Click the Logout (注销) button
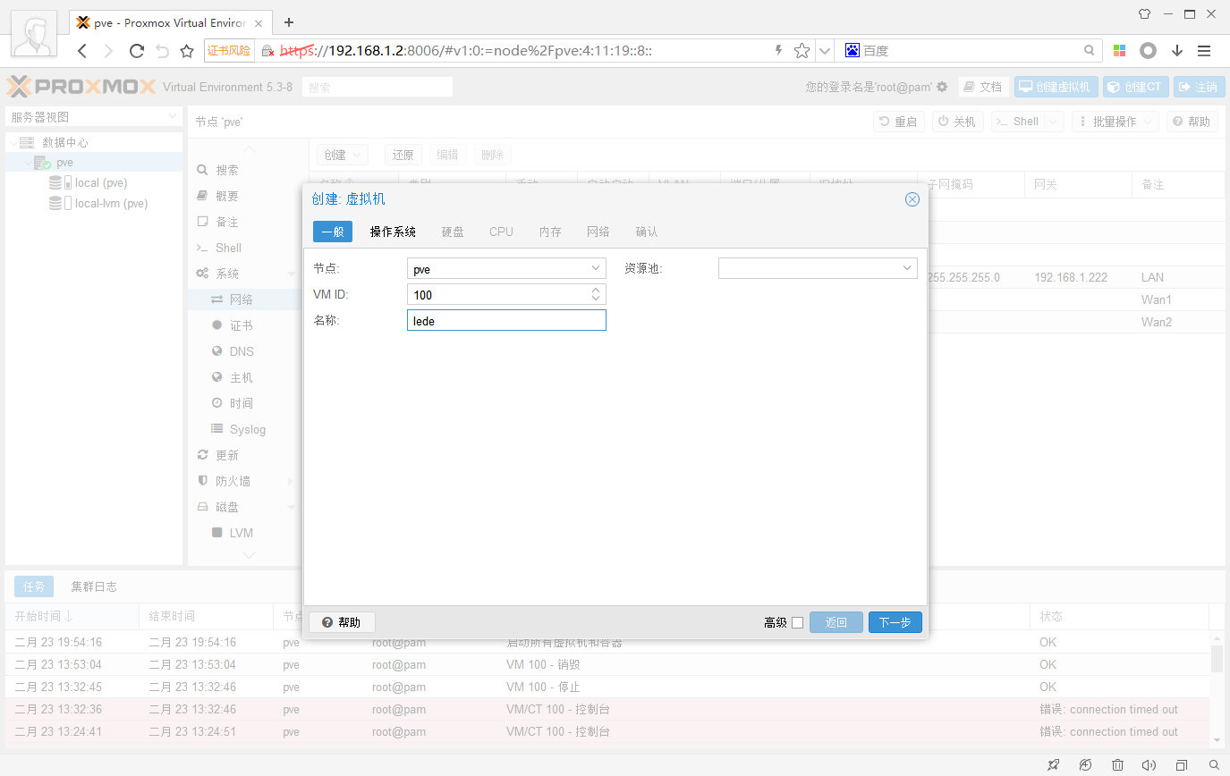This screenshot has width=1230, height=776. point(1199,87)
